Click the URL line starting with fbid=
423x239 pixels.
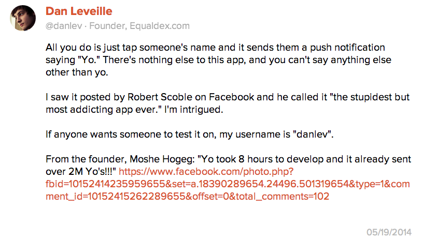[228, 184]
